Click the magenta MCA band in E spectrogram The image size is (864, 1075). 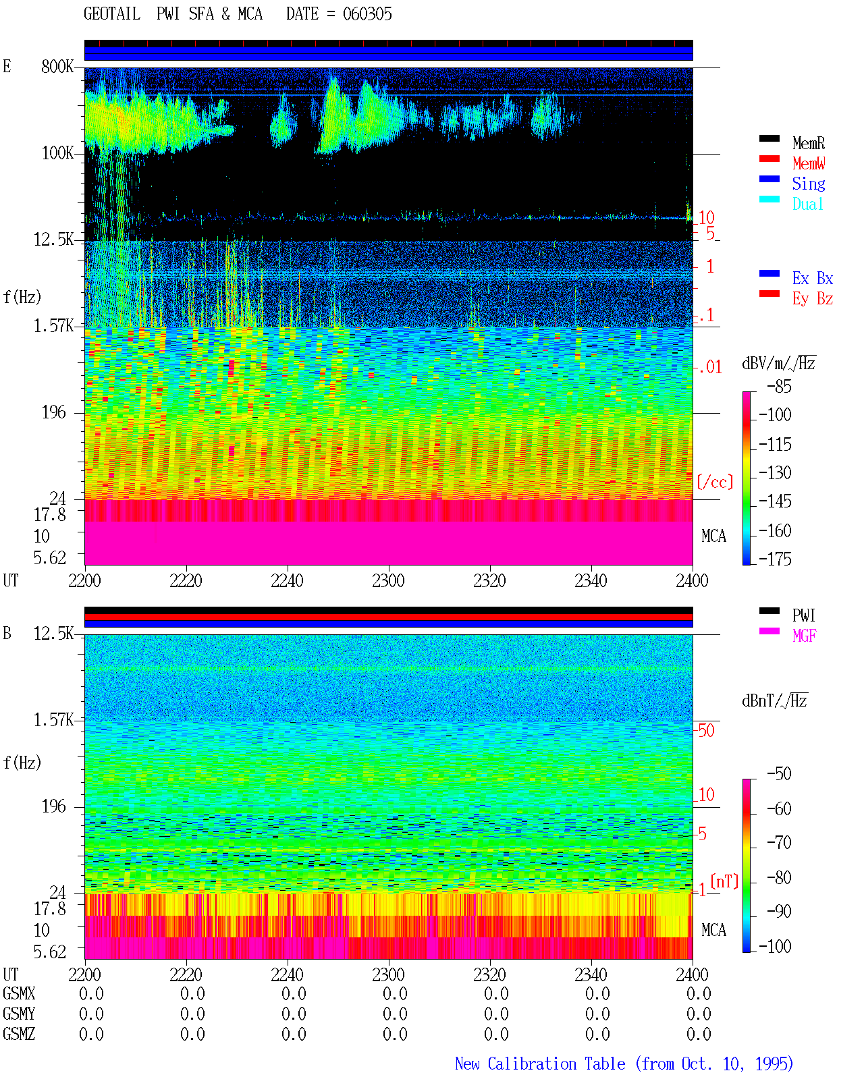click(388, 543)
